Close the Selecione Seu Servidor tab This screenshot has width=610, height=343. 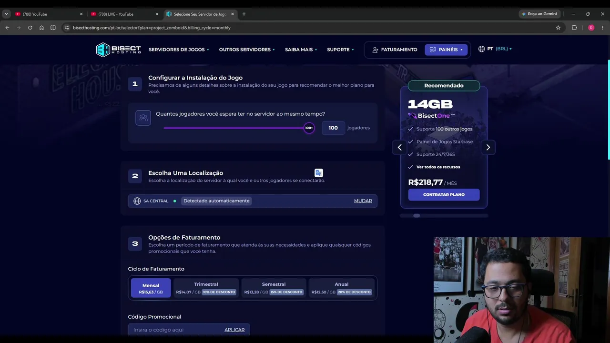233,14
